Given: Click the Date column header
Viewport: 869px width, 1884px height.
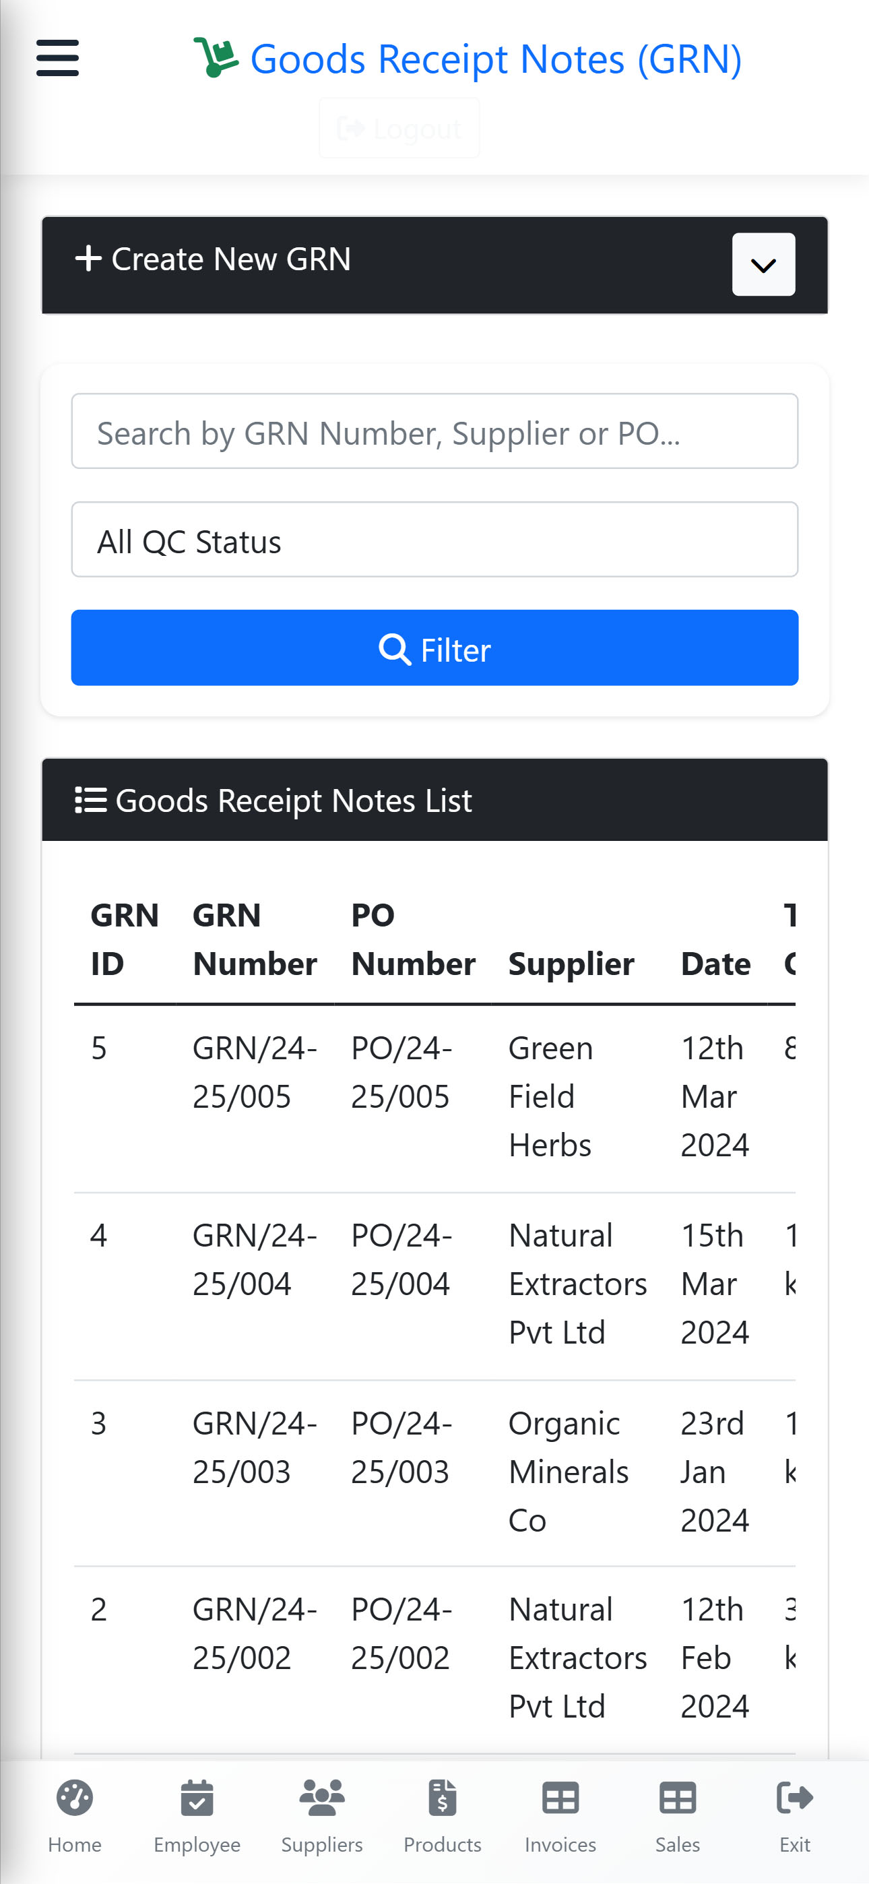Looking at the screenshot, I should (715, 964).
